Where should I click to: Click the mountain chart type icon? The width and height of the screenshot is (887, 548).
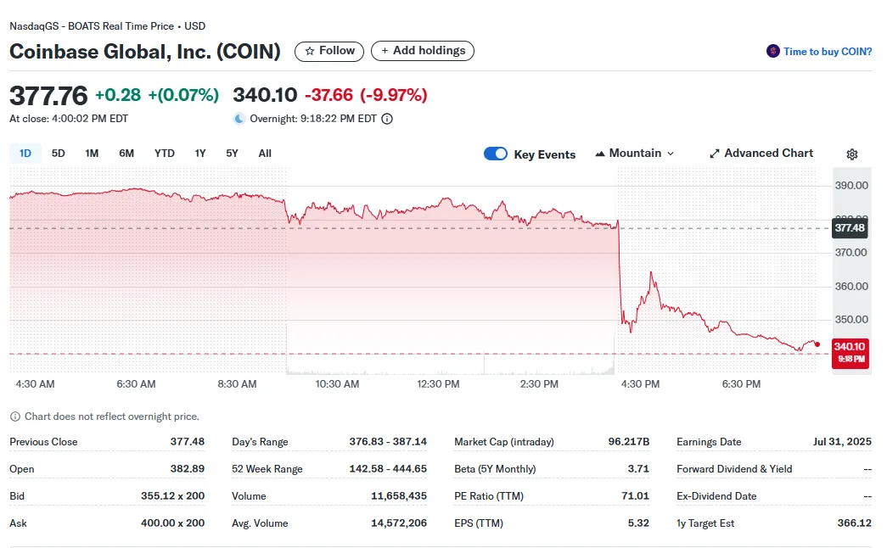pyautogui.click(x=600, y=154)
